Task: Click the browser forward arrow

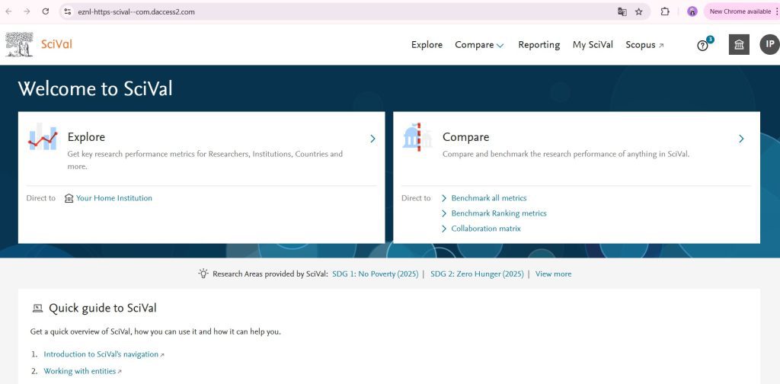Action: (27, 11)
